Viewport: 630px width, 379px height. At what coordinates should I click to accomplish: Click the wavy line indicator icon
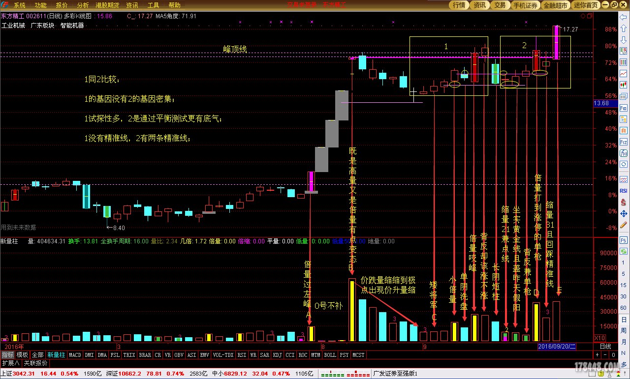[x=624, y=178]
